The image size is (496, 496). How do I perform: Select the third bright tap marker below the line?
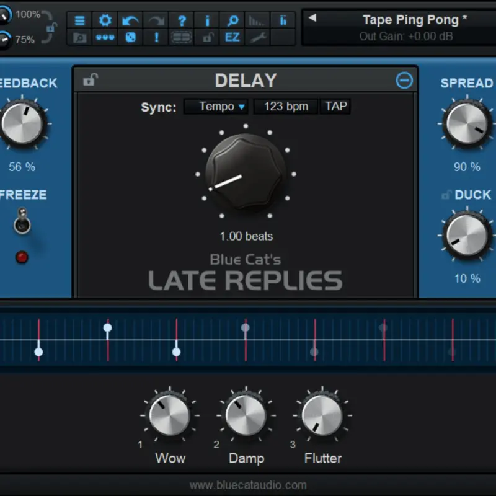pyautogui.click(x=176, y=352)
